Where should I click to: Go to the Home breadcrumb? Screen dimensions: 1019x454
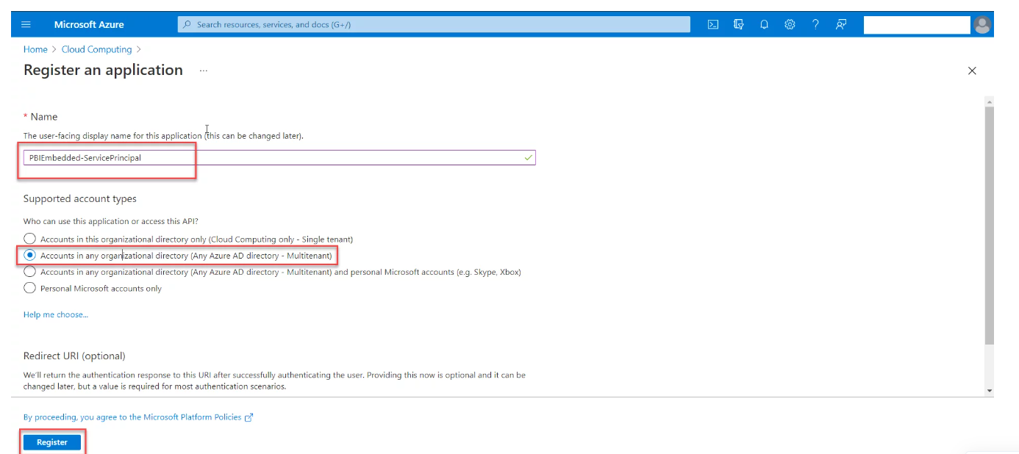tap(35, 49)
